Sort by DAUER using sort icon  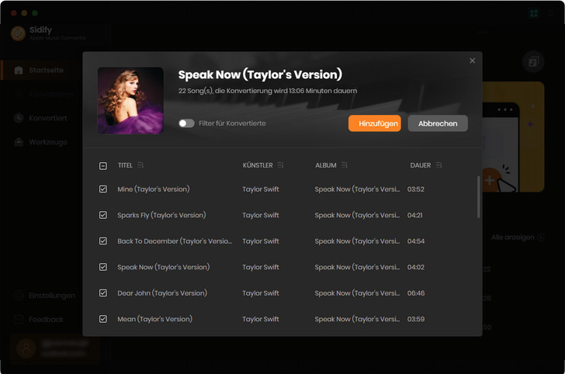tap(438, 165)
